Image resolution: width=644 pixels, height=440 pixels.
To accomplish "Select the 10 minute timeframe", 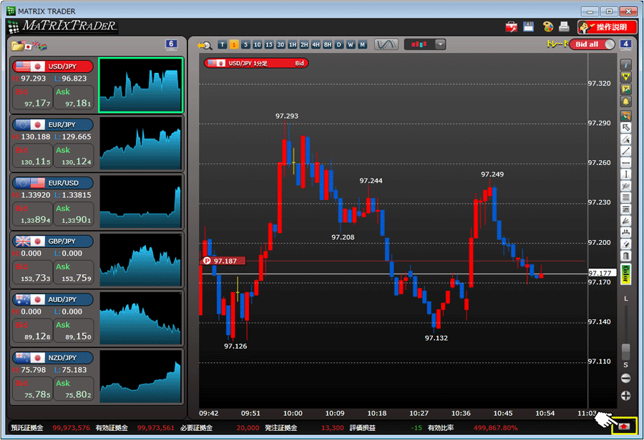I will tap(257, 45).
